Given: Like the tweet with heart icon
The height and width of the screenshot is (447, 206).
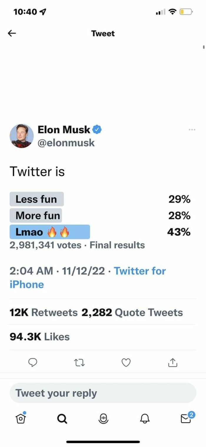Looking at the screenshot, I should pyautogui.click(x=126, y=362).
